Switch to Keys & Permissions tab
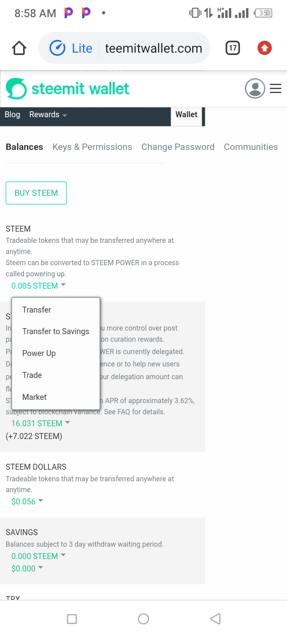The image size is (287, 638). [92, 147]
